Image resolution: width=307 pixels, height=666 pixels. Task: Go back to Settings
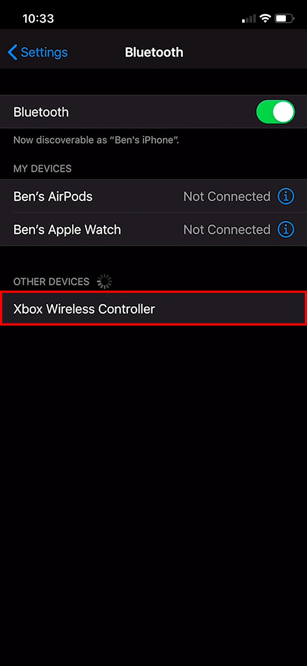[x=37, y=52]
